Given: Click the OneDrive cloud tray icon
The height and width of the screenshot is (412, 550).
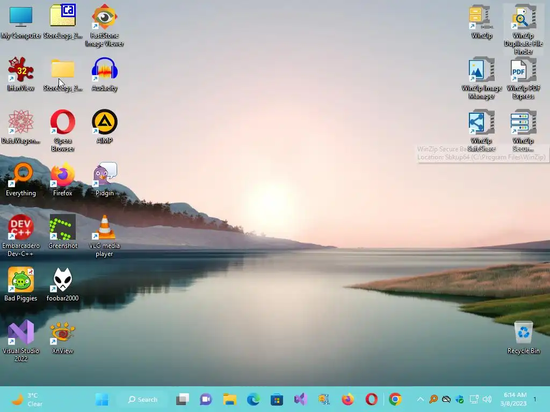Looking at the screenshot, I should click(446, 399).
